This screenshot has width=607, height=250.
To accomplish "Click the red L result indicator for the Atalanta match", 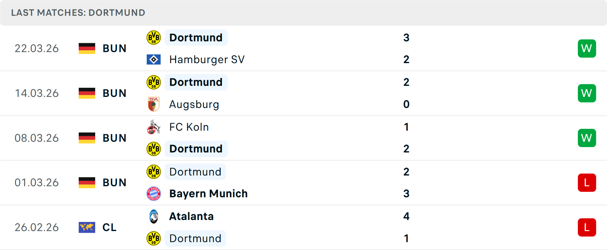I will coord(587,227).
